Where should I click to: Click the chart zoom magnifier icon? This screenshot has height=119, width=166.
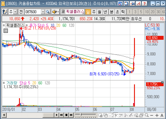click(x=147, y=115)
